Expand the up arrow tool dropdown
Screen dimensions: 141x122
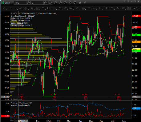(x=115, y=9)
